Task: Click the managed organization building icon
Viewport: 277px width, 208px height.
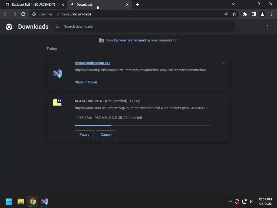Action: (101, 40)
